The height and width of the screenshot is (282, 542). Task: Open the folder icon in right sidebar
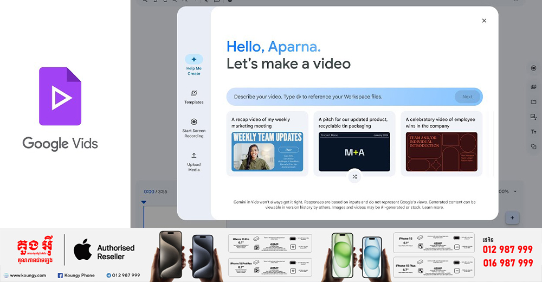[x=533, y=101]
